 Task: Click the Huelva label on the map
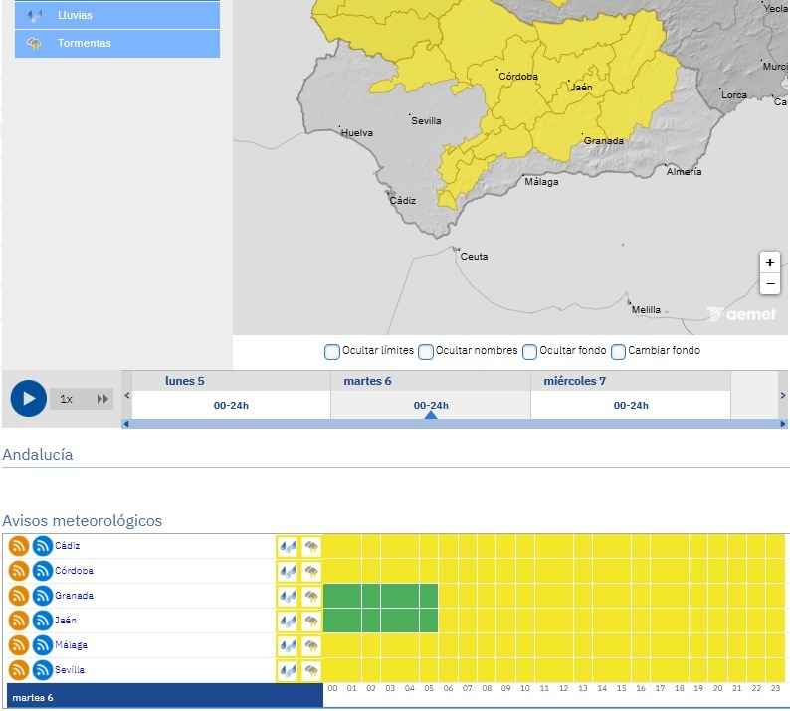click(x=357, y=133)
